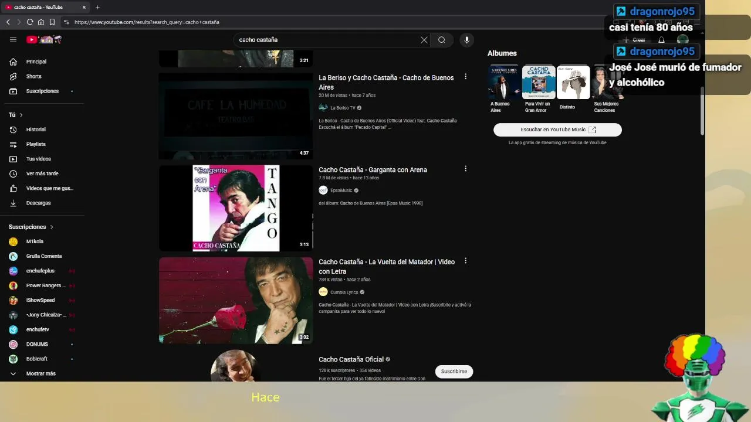
Task: Open Cacho Castaña Oficial avatar
Action: (x=235, y=366)
